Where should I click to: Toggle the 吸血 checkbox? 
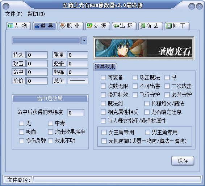pos(21,132)
